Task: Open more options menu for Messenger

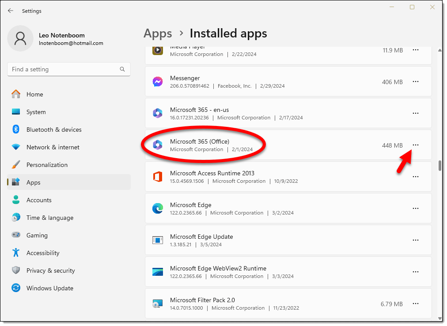Action: (415, 81)
